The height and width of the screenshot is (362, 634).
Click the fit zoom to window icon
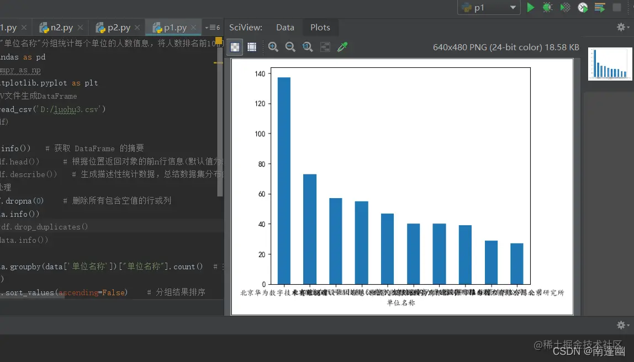tap(325, 47)
